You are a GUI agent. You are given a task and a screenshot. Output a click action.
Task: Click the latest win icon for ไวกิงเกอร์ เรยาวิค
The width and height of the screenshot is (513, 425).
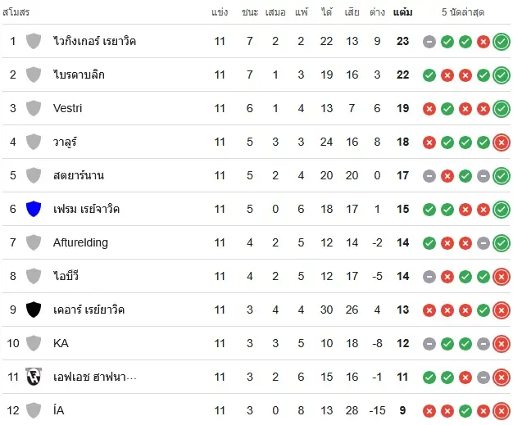pos(502,42)
